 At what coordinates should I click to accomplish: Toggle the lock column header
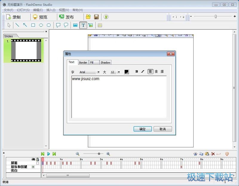(x=38, y=159)
